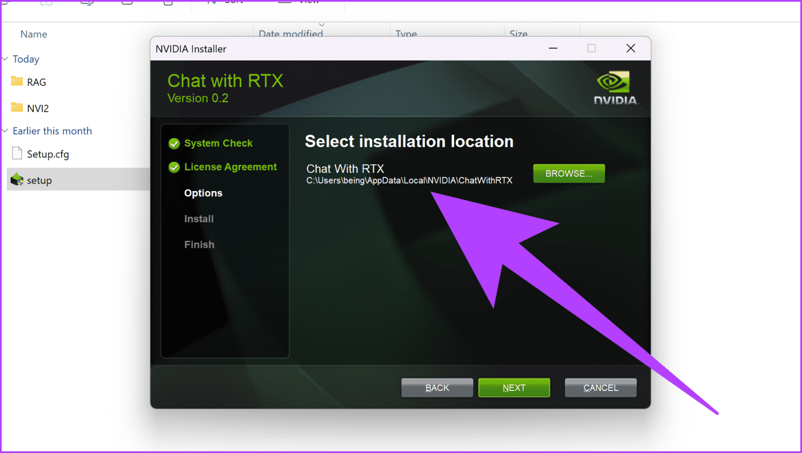The height and width of the screenshot is (453, 802).
Task: Collapse 'Earlier this month' group in Explorer
Action: (x=5, y=131)
